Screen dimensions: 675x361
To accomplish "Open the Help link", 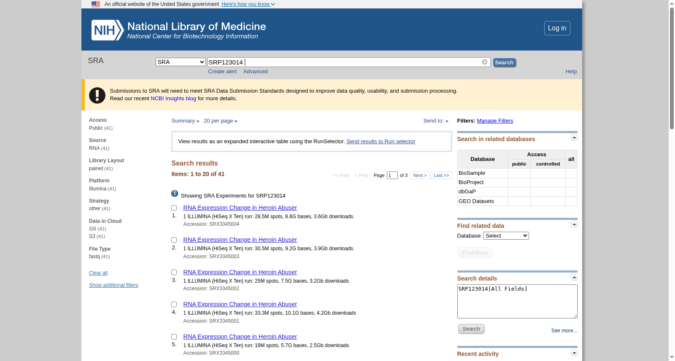I will pos(571,72).
